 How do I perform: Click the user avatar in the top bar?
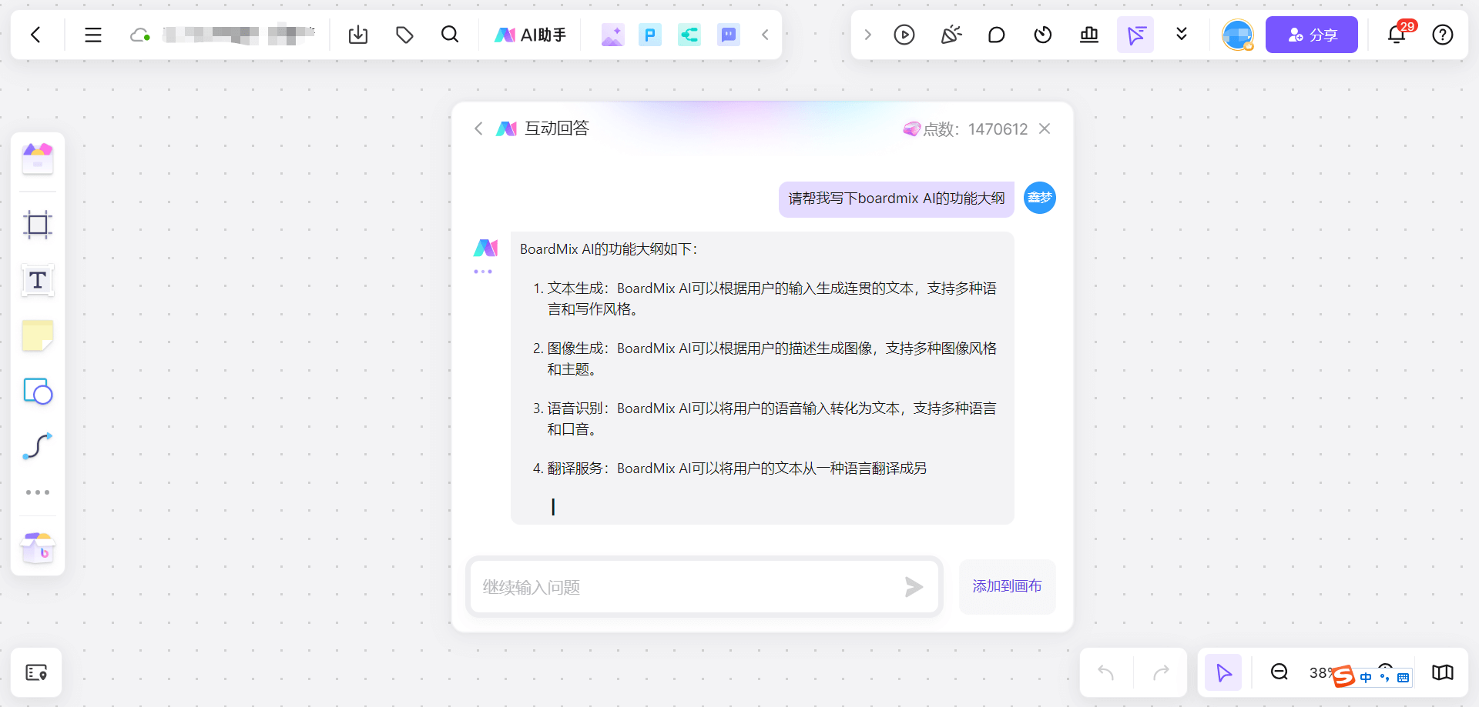1238,35
